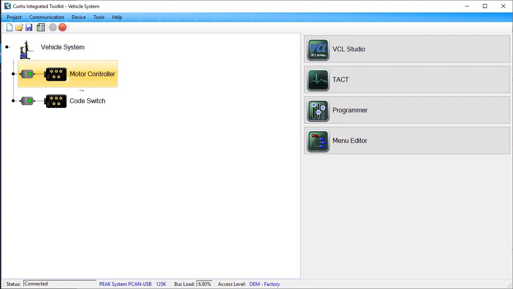Image resolution: width=513 pixels, height=289 pixels.
Task: Select Vehicle System label in tree
Action: pos(63,47)
